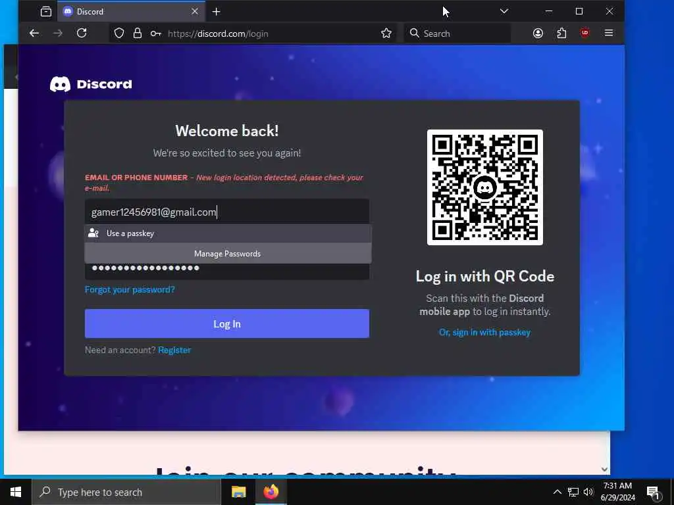Click the Log In button
The width and height of the screenshot is (674, 505).
click(227, 324)
